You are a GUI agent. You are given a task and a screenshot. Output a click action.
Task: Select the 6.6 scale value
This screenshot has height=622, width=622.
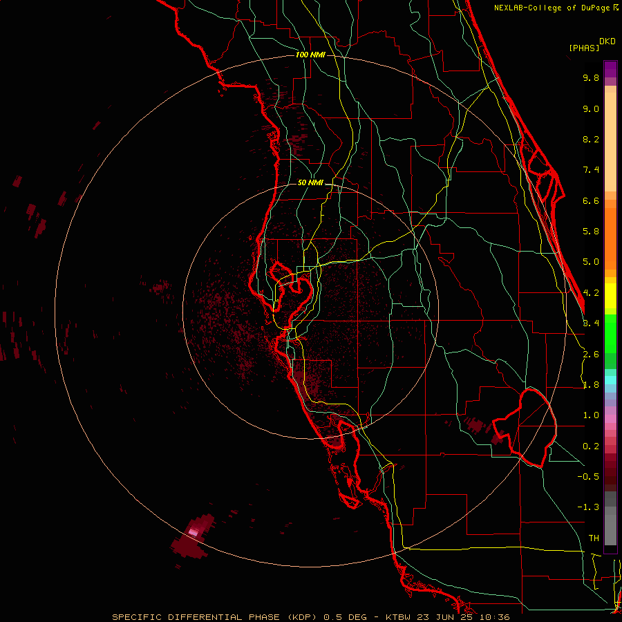(591, 200)
